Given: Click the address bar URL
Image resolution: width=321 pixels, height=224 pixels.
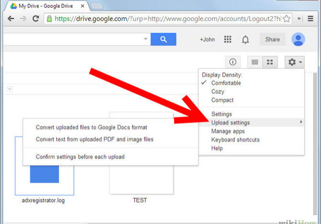Looking at the screenshot, I should tap(168, 19).
